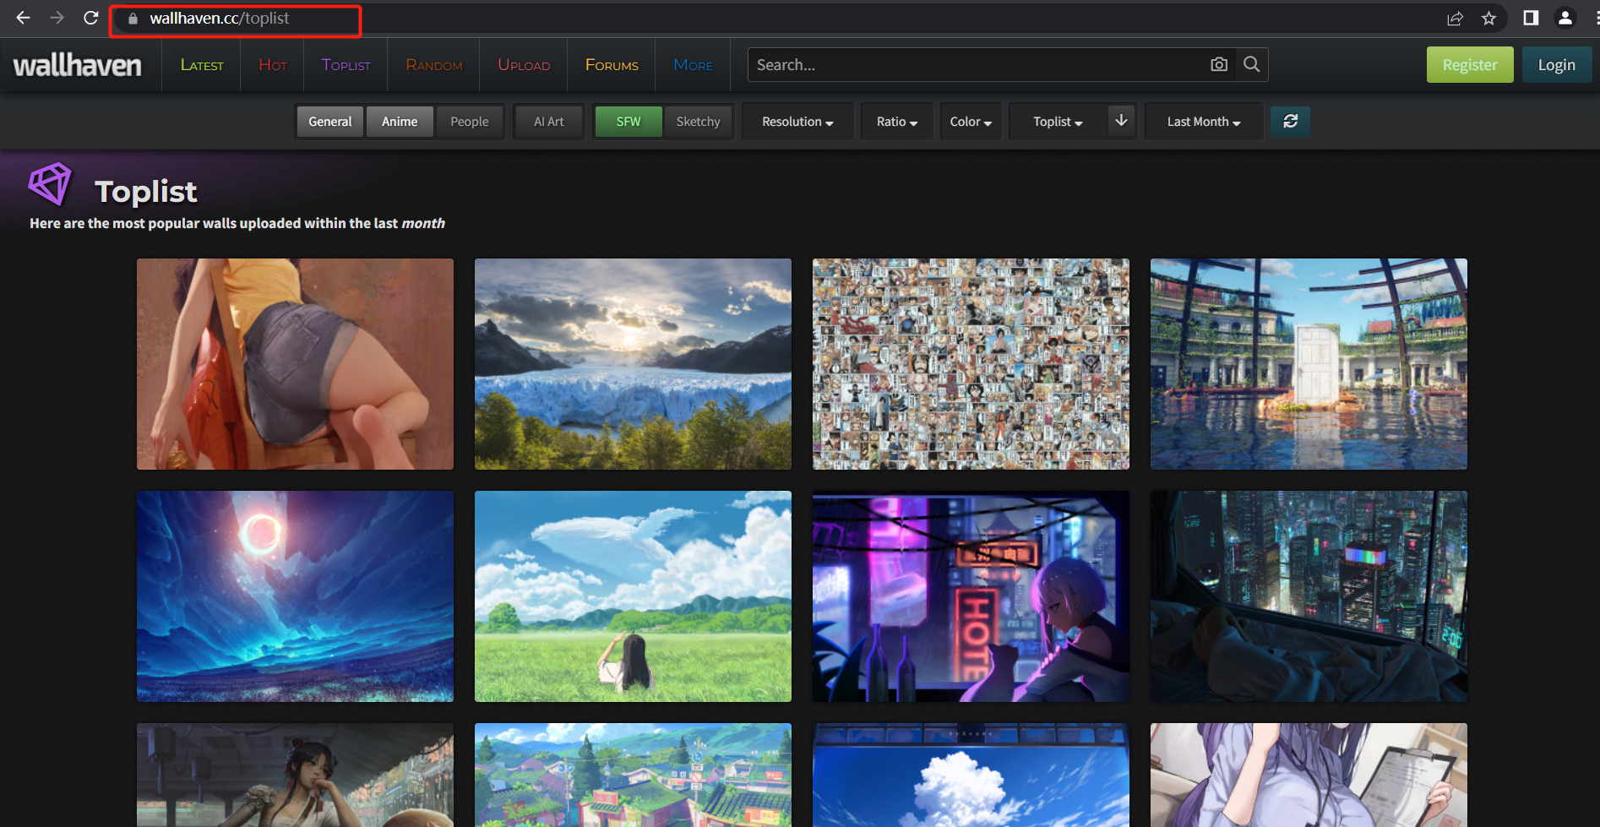Screen dimensions: 1600x827
Task: Open the blue eclipse sky wallpaper
Action: pyautogui.click(x=295, y=596)
